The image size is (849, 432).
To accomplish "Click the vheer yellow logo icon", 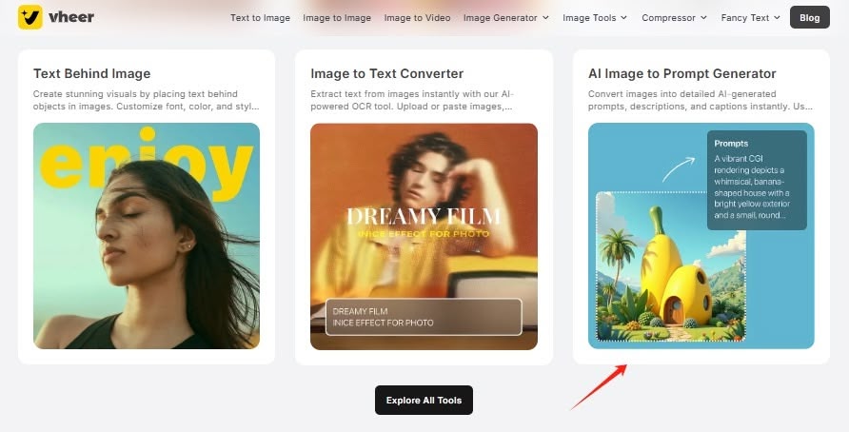I will click(30, 17).
